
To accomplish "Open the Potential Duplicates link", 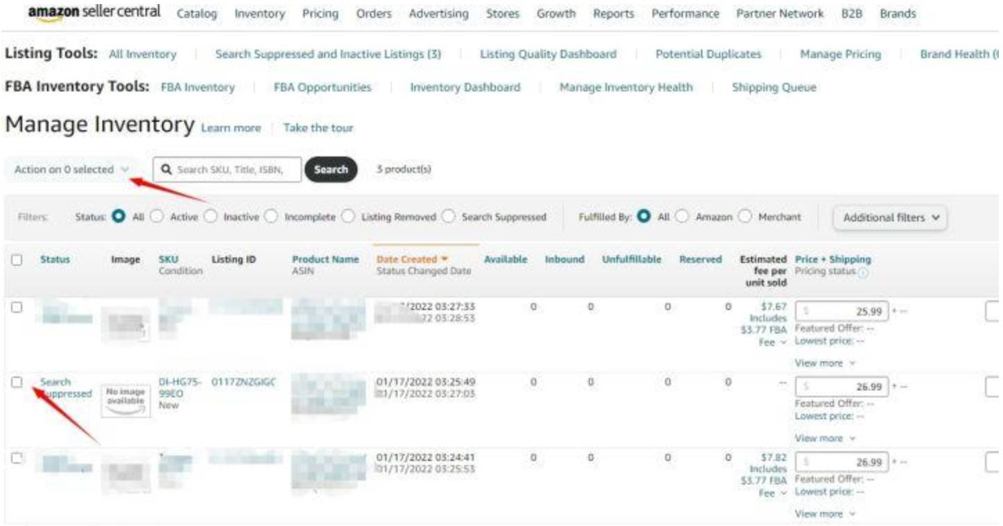I will 709,54.
